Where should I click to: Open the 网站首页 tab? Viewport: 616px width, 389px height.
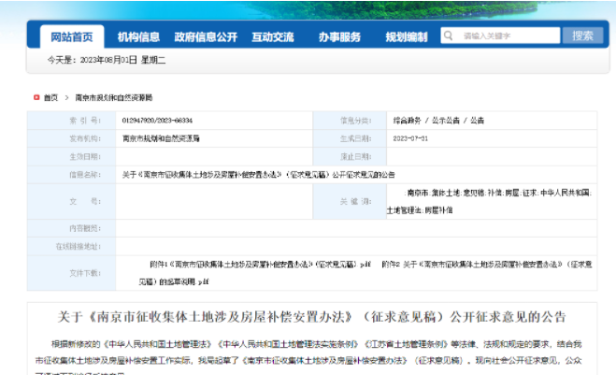coord(71,36)
